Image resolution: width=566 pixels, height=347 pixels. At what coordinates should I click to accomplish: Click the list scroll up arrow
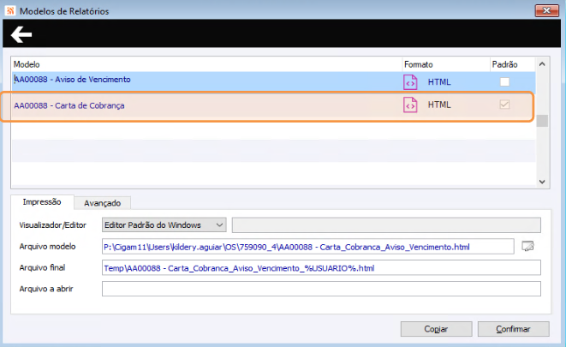coord(542,64)
